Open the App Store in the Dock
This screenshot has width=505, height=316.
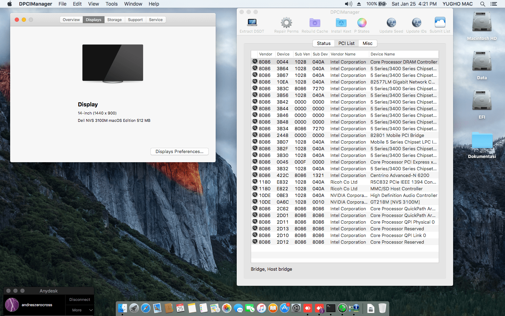click(284, 308)
